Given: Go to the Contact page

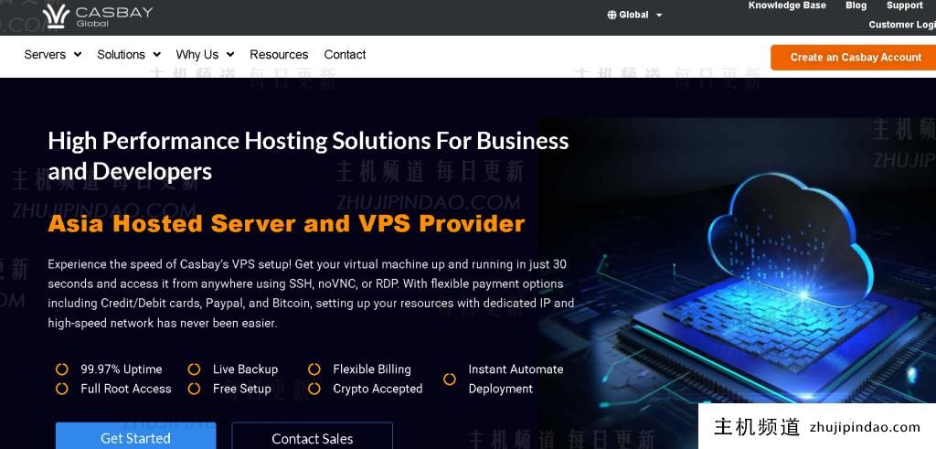Looking at the screenshot, I should pyautogui.click(x=345, y=54).
